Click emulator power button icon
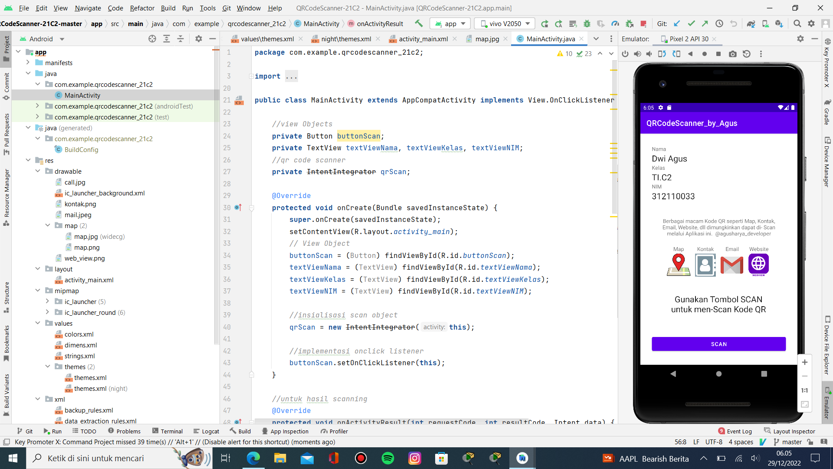The width and height of the screenshot is (833, 469). pyautogui.click(x=625, y=54)
